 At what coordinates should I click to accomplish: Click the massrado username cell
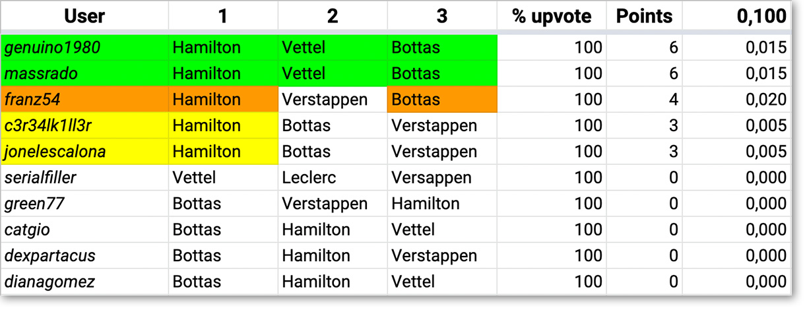84,73
